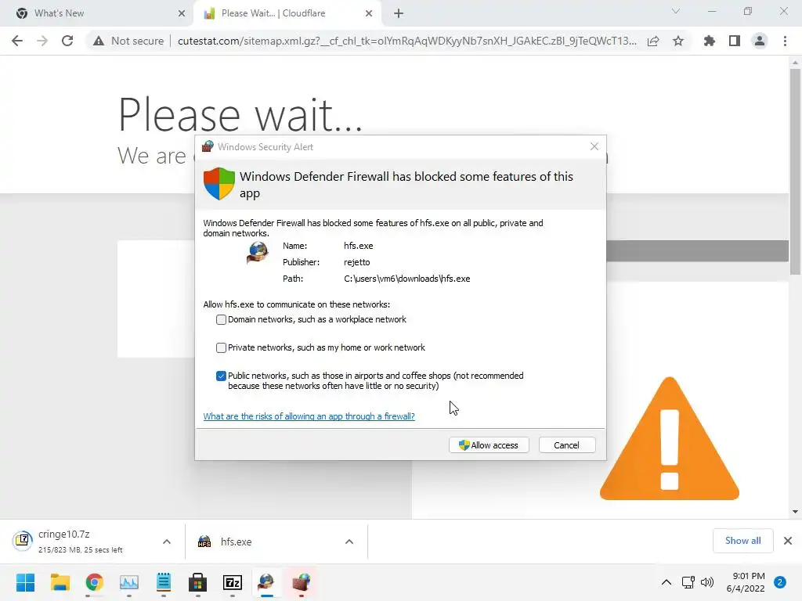Click the publisher name rejetto
The height and width of the screenshot is (601, 802).
tap(357, 262)
